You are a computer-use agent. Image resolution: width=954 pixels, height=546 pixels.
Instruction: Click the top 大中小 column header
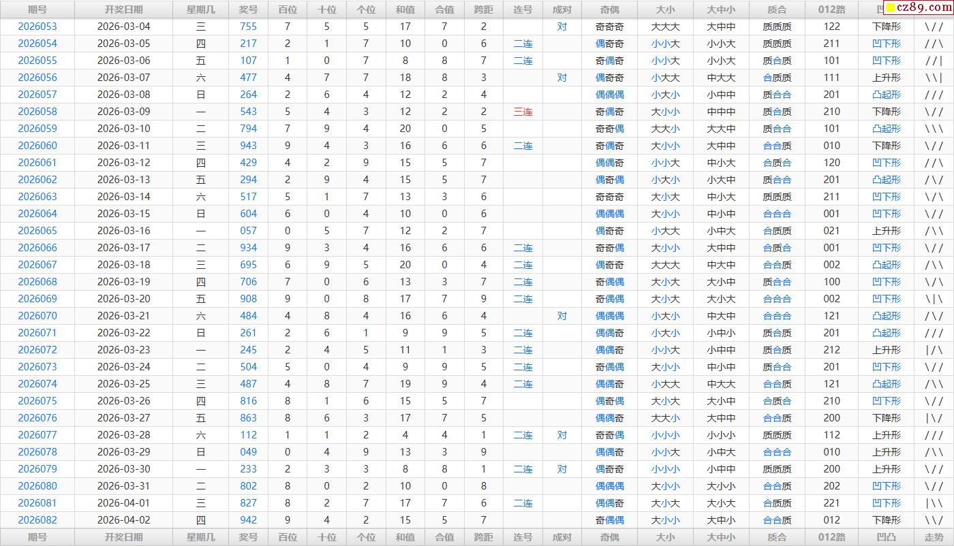point(721,10)
